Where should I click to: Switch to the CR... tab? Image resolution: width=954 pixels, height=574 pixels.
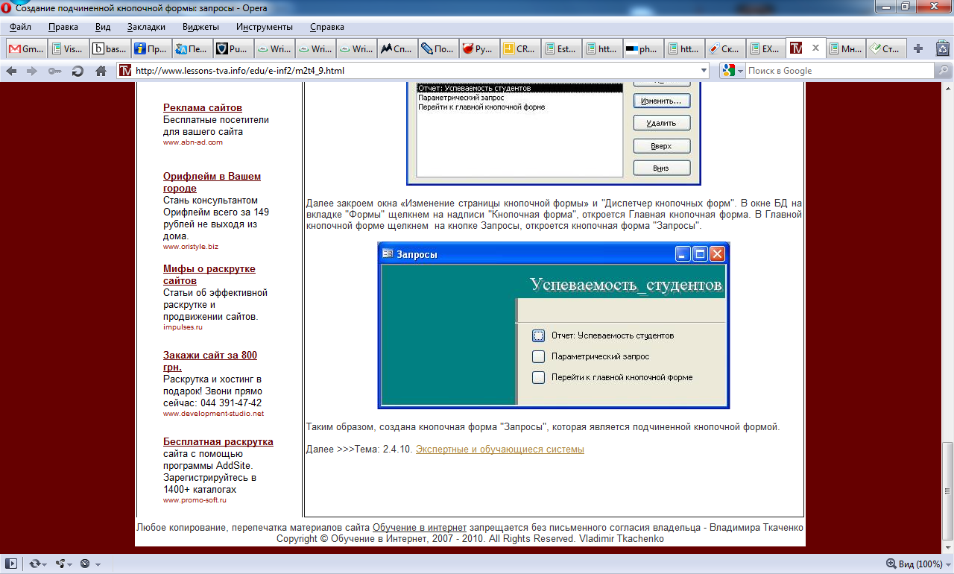pos(520,48)
